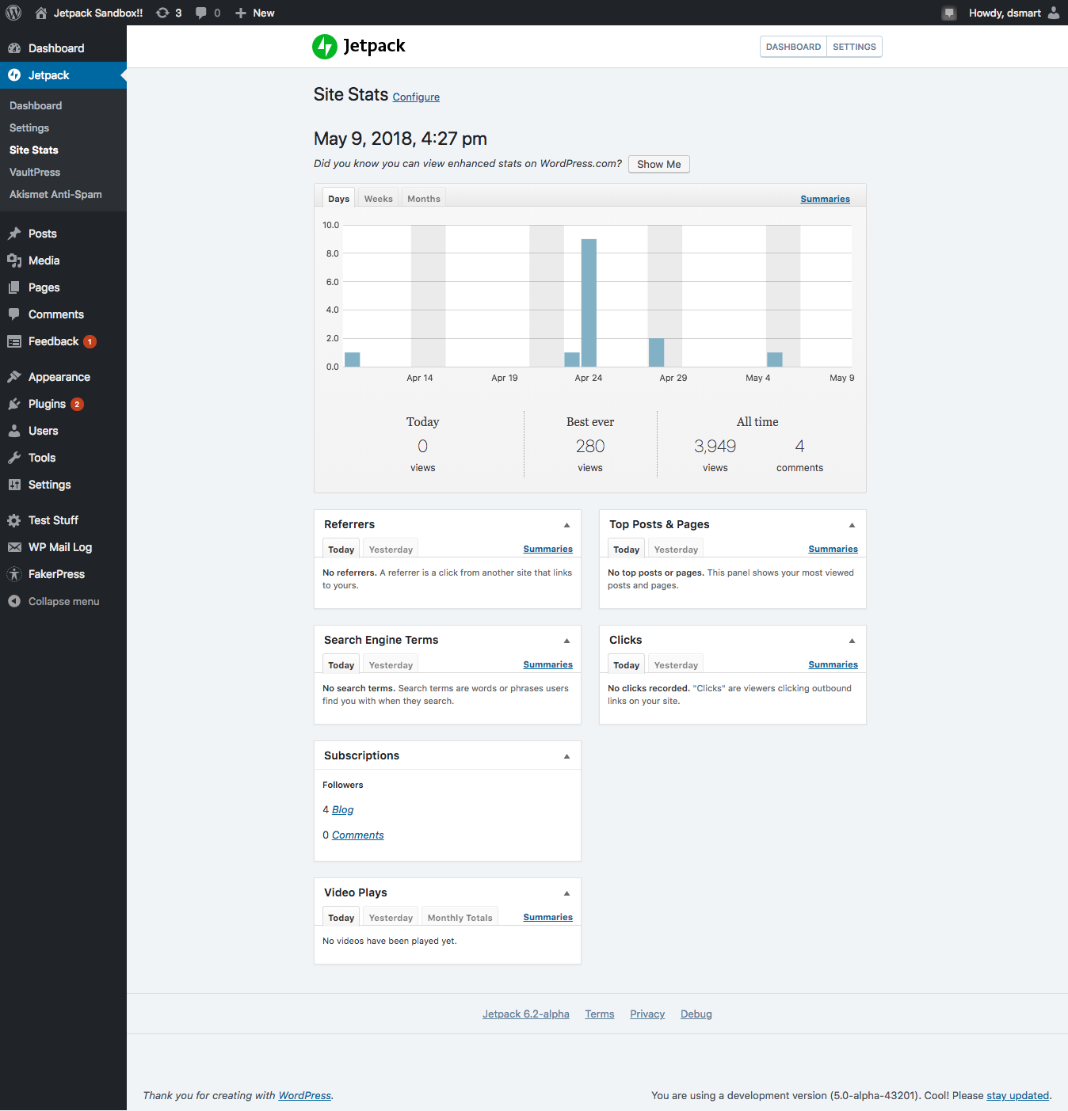Open Summaries link in Clicks panel
The width and height of the screenshot is (1068, 1111).
click(833, 664)
